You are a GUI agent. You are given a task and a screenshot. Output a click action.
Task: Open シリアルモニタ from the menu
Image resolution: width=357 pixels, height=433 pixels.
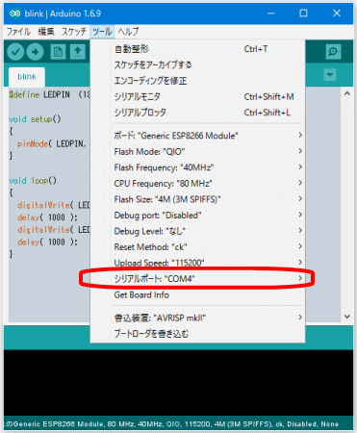[197, 96]
